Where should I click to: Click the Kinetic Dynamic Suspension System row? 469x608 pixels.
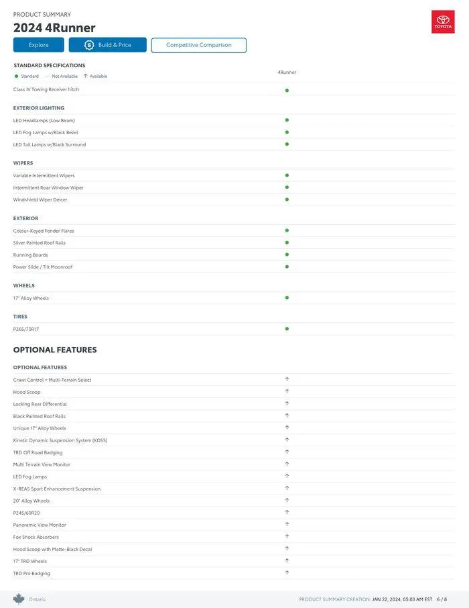(60, 440)
